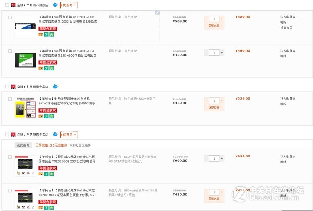Click 7-day return icon under TR200 480G item
The height and width of the screenshot is (211, 313).
[46, 208]
